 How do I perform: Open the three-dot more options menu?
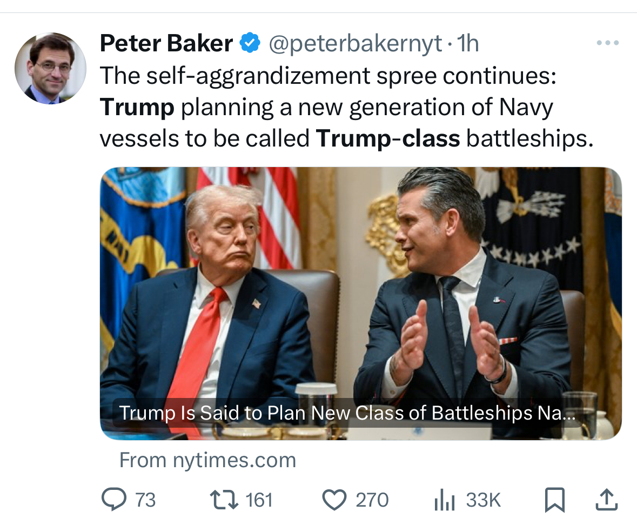[x=608, y=43]
